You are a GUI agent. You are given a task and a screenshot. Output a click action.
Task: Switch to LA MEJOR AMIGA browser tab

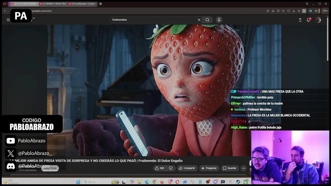(x=24, y=4)
